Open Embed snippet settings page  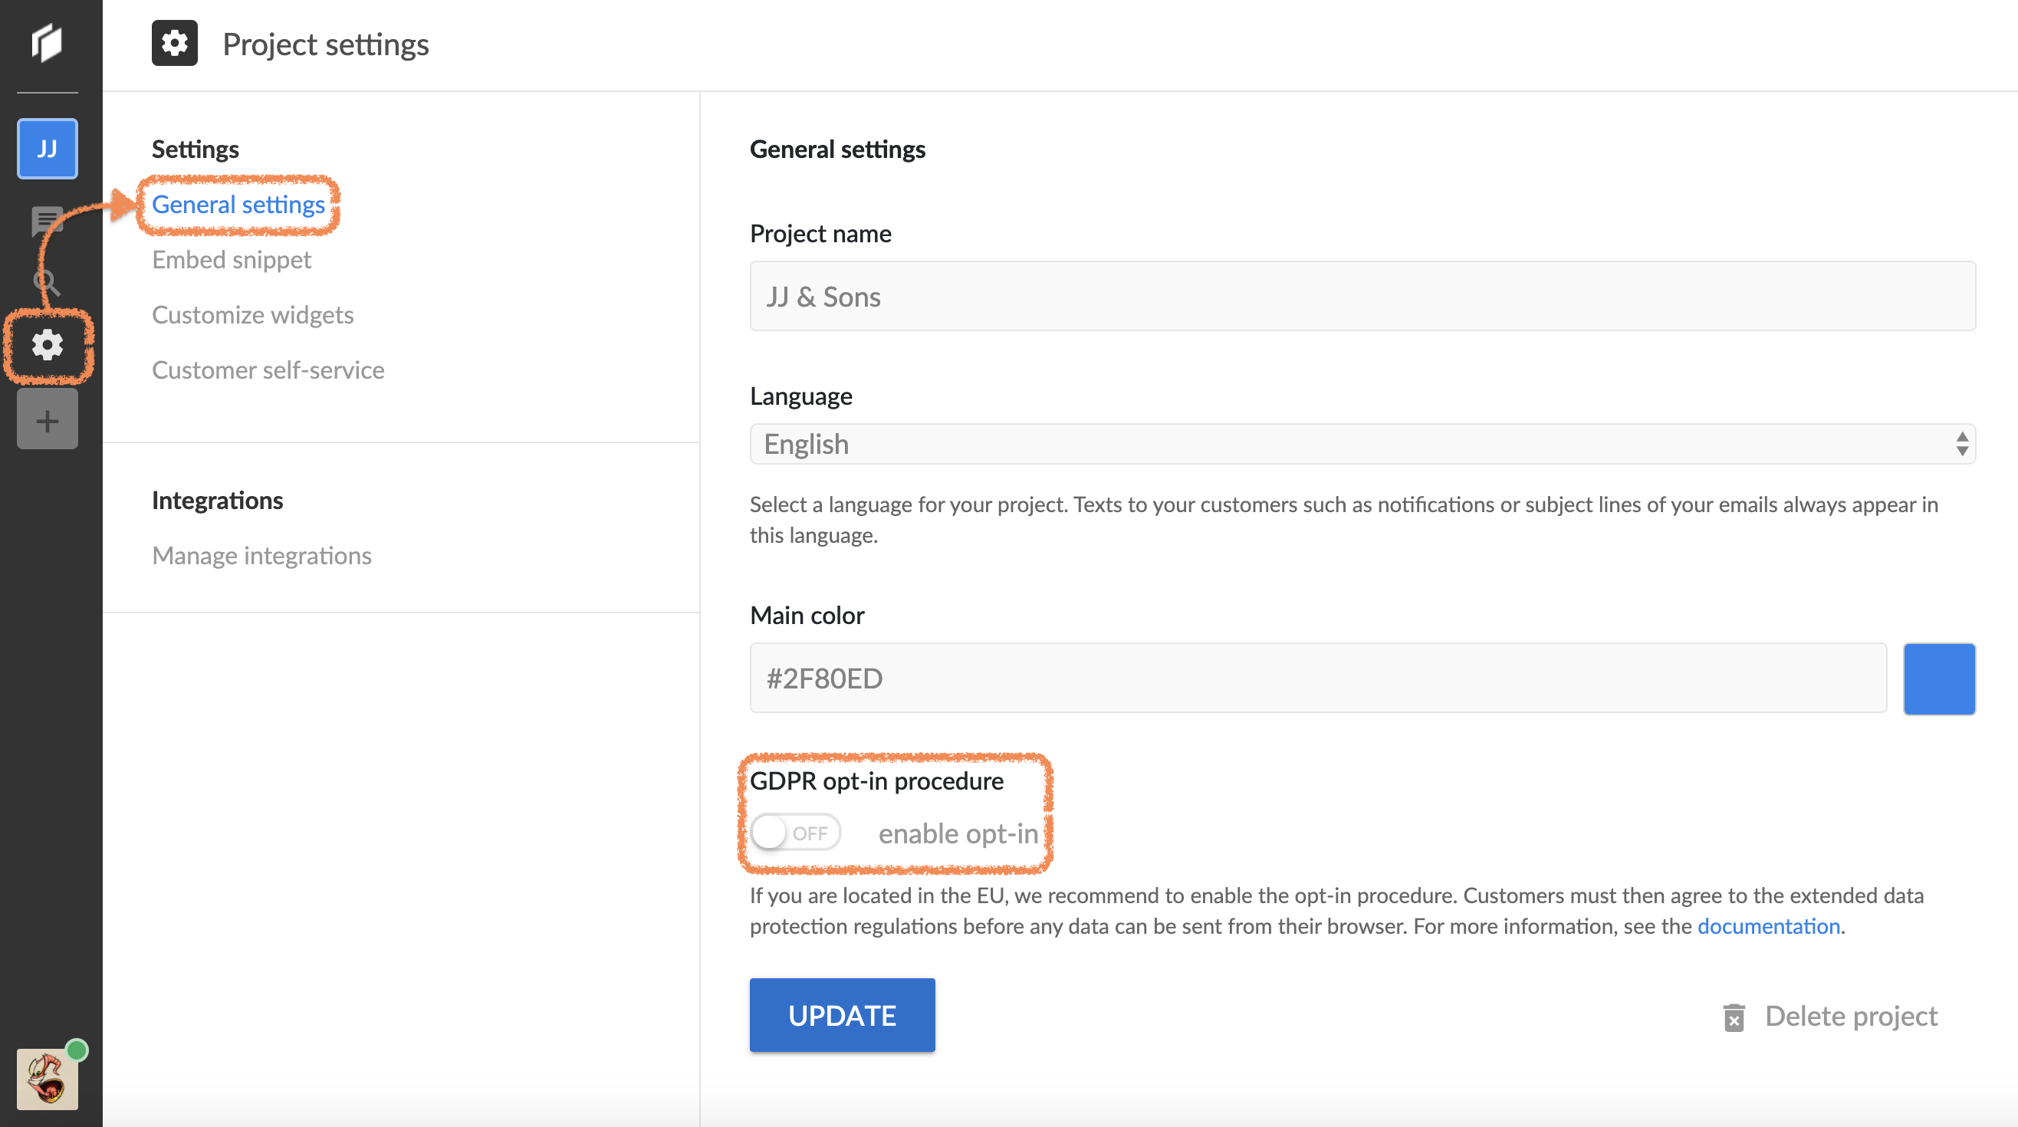click(231, 260)
